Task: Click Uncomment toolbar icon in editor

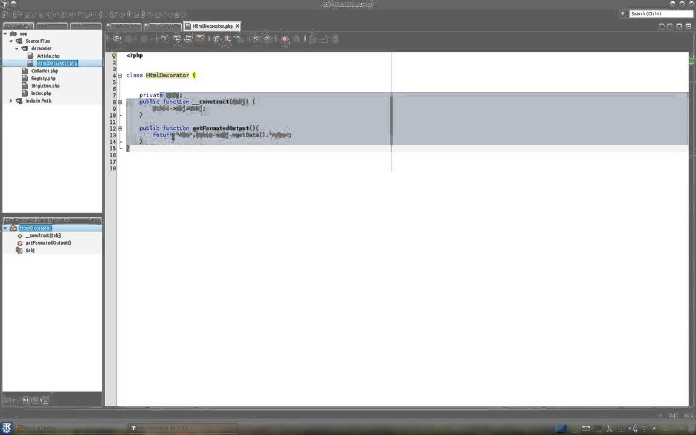Action: pyautogui.click(x=324, y=39)
